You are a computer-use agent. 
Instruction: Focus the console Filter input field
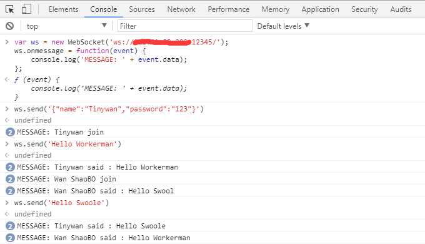[x=185, y=26]
